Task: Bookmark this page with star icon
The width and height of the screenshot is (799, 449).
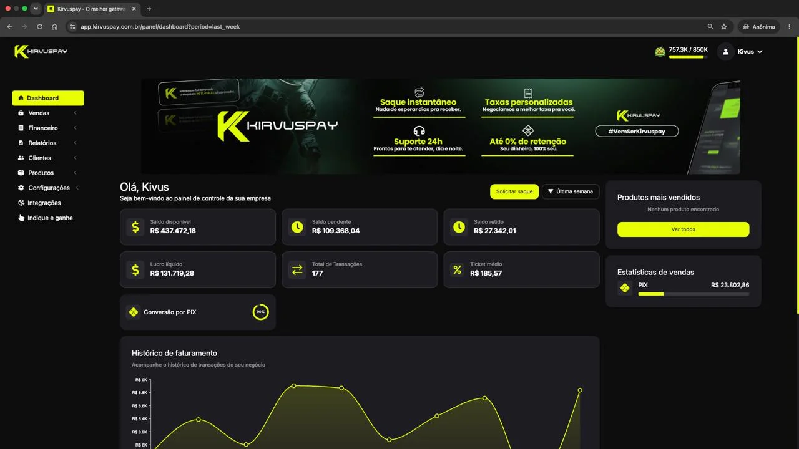Action: click(724, 27)
